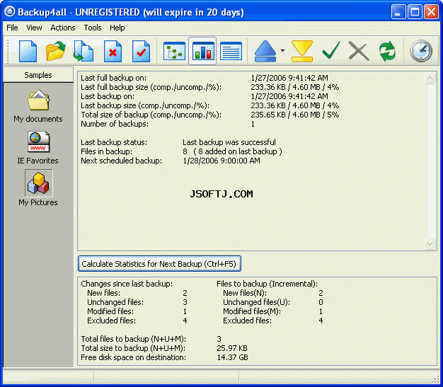Click the value '1/28/2006 9:00:00 AM'

(x=221, y=161)
